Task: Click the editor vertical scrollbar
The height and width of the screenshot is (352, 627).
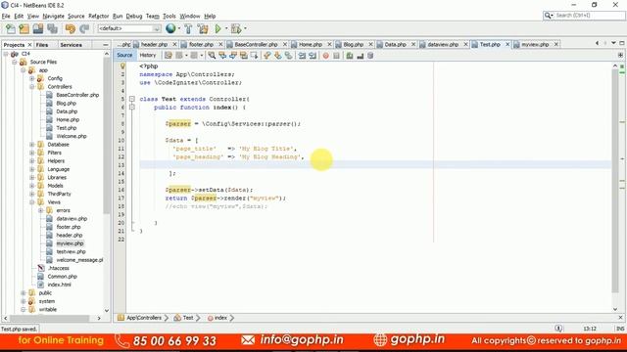Action: 615,182
